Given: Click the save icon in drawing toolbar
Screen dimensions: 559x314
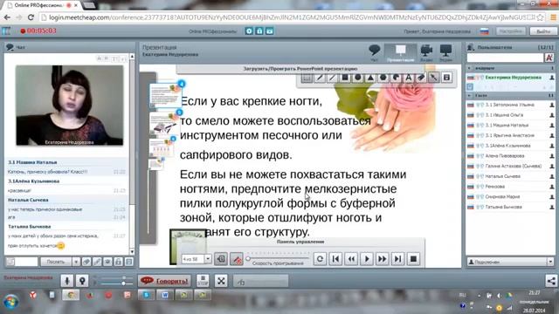Looking at the screenshot, I should click(446, 78).
